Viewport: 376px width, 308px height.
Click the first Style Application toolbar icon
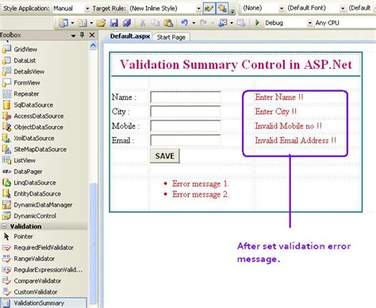(x=209, y=9)
